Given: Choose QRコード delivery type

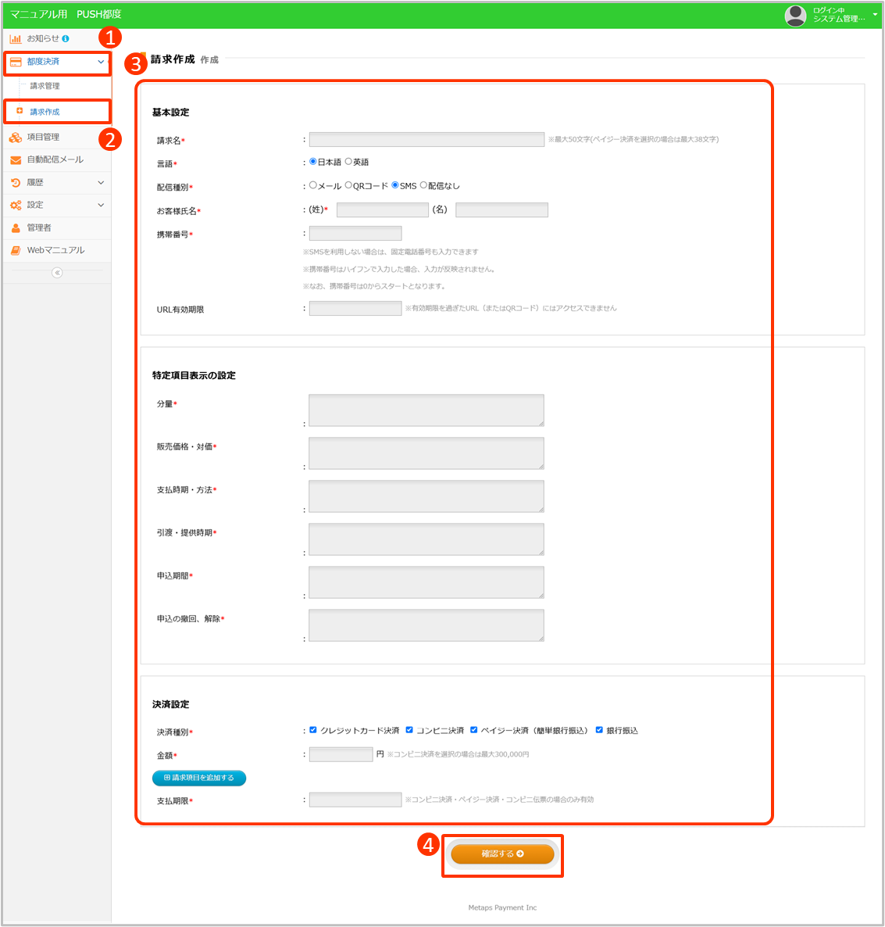Looking at the screenshot, I should (x=348, y=185).
